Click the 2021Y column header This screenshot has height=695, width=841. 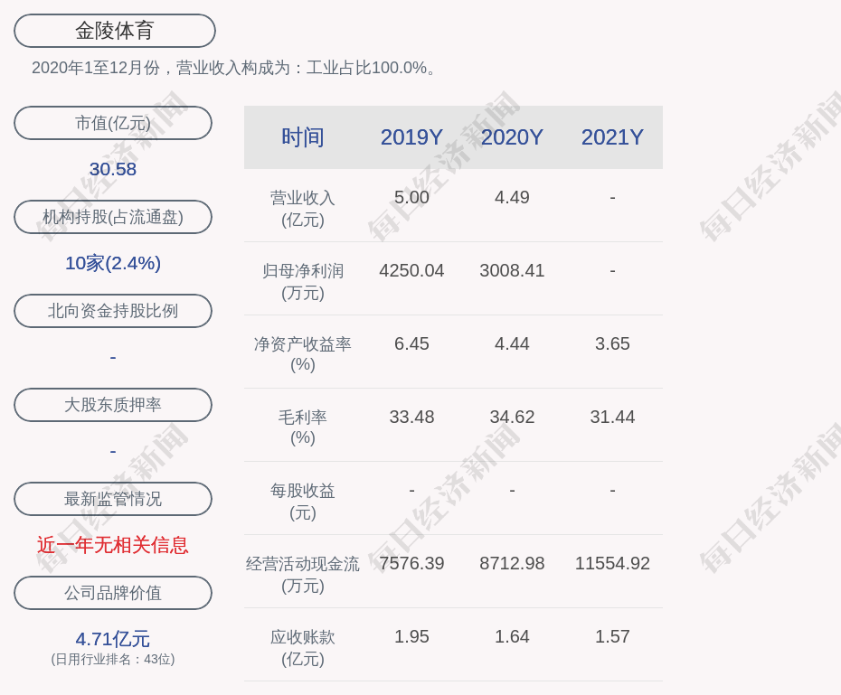612,137
